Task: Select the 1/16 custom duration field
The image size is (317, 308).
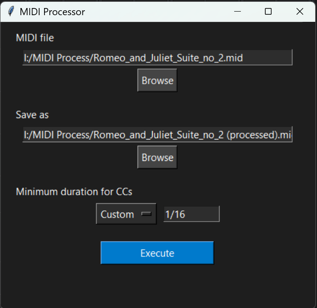Action: [x=191, y=214]
